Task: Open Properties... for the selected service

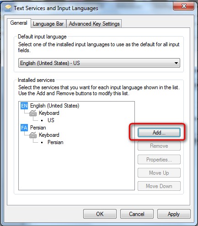Action: 159,160
